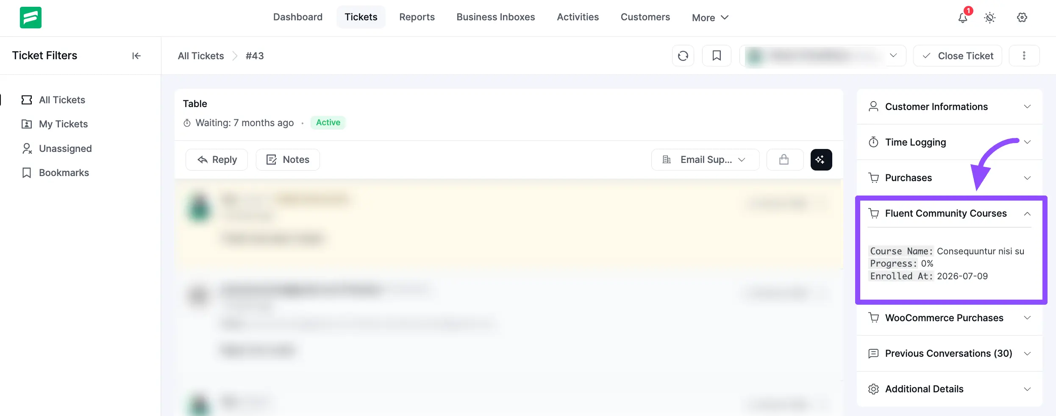The image size is (1056, 416).
Task: Click the Customer Informations person icon
Action: [873, 107]
